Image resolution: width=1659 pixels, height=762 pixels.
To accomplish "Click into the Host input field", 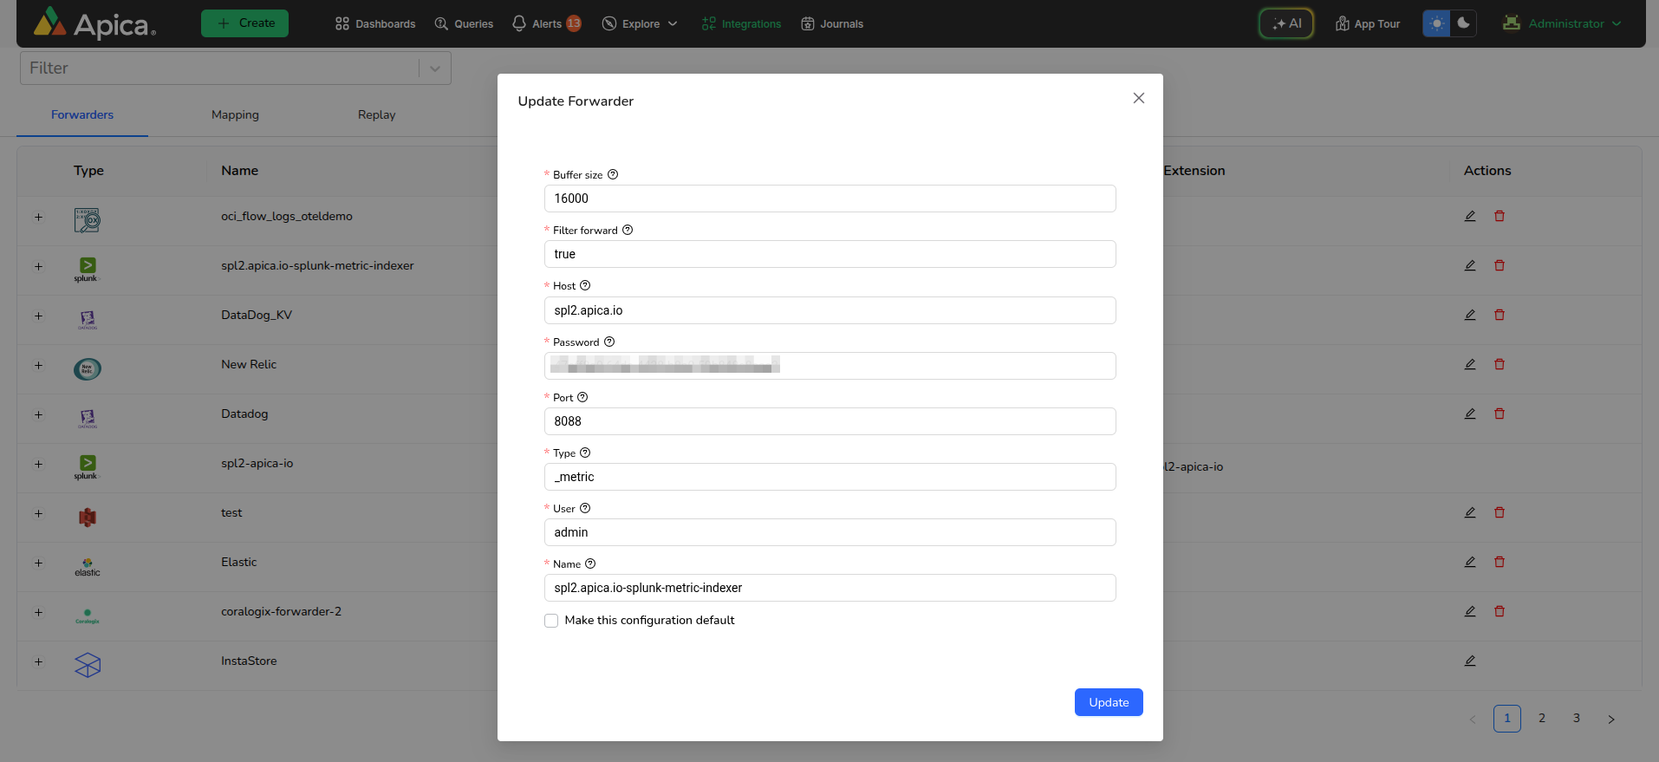I will coord(829,310).
